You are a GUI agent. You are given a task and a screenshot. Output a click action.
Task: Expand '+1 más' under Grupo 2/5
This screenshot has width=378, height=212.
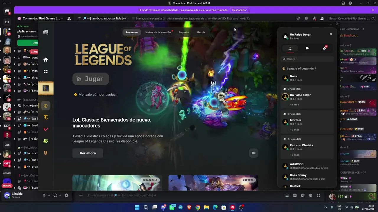294,105
